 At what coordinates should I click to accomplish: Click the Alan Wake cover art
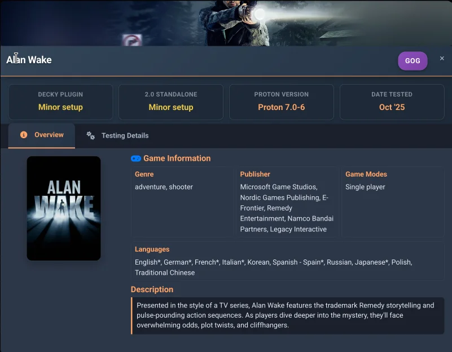coord(64,208)
